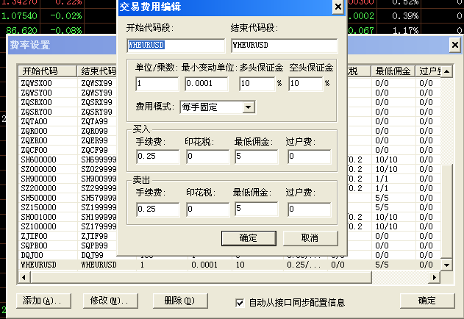Confirm with 确定 in 交易费用编辑 dialog
The width and height of the screenshot is (464, 319).
coord(248,237)
